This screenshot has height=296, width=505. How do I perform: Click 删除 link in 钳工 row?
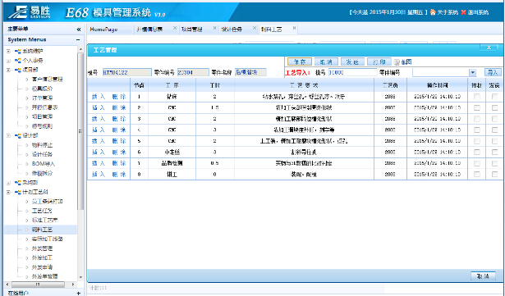(119, 175)
